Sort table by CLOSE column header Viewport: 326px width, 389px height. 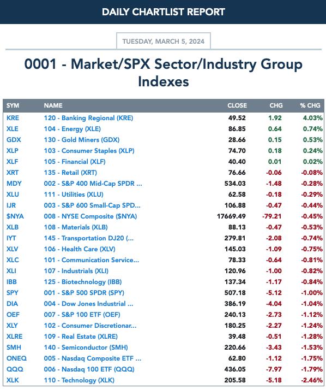pos(237,105)
